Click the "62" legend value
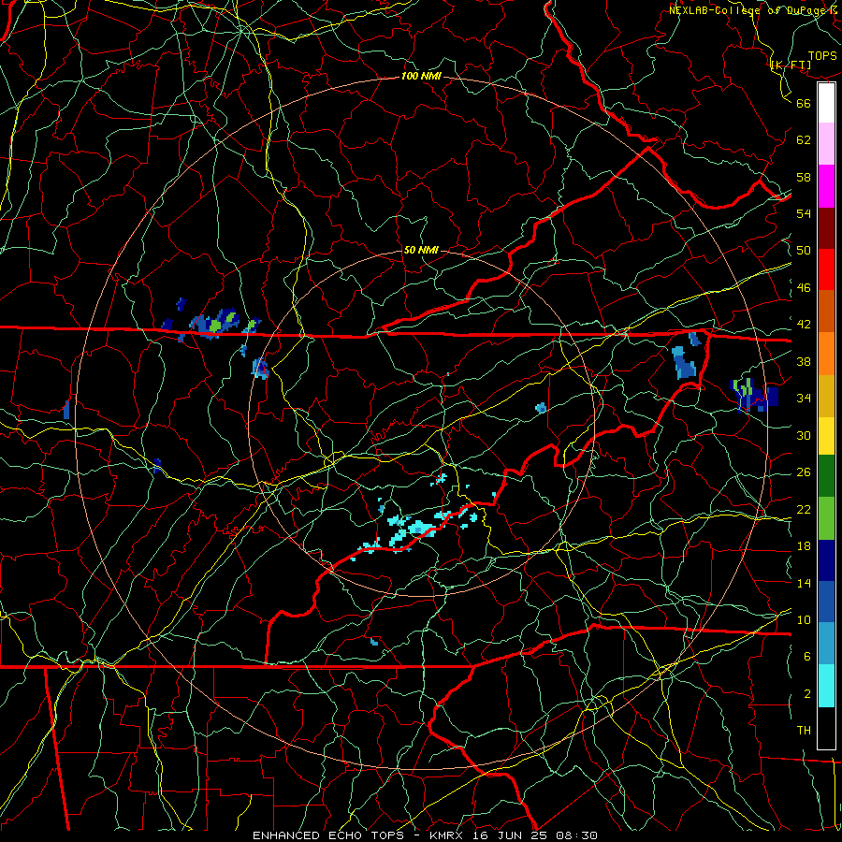The width and height of the screenshot is (842, 842). point(804,140)
